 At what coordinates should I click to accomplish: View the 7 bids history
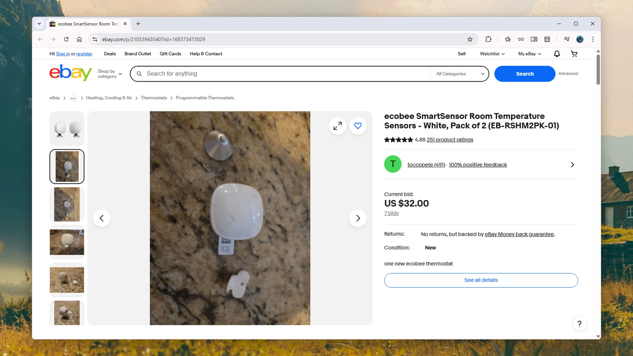point(391,213)
